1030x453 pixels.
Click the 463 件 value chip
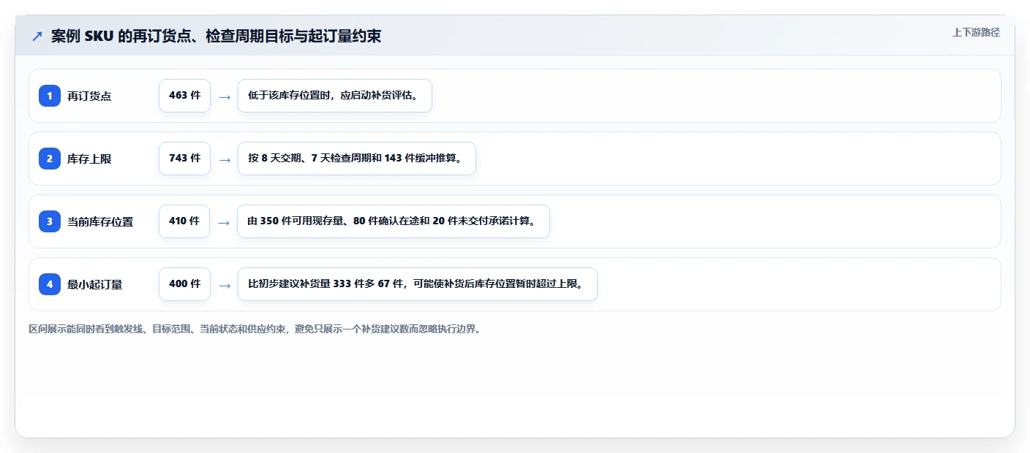click(x=184, y=96)
